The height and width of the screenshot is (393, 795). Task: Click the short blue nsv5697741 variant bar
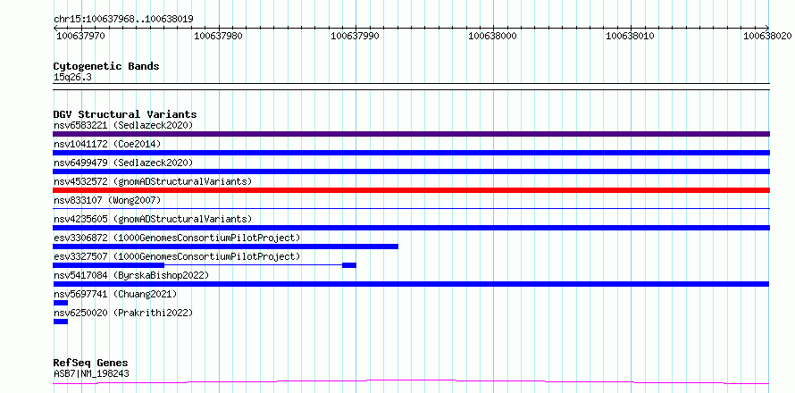[61, 303]
